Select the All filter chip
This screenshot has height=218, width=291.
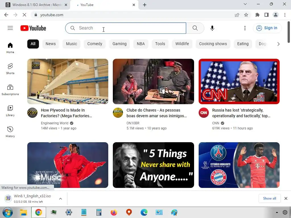[33, 44]
